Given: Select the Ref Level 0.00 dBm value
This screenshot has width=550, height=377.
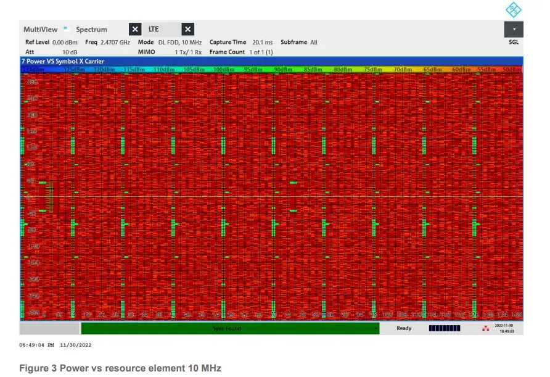Looking at the screenshot, I should click(65, 43).
